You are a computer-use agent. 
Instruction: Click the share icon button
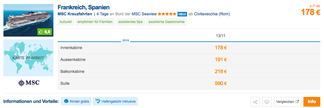(255, 102)
